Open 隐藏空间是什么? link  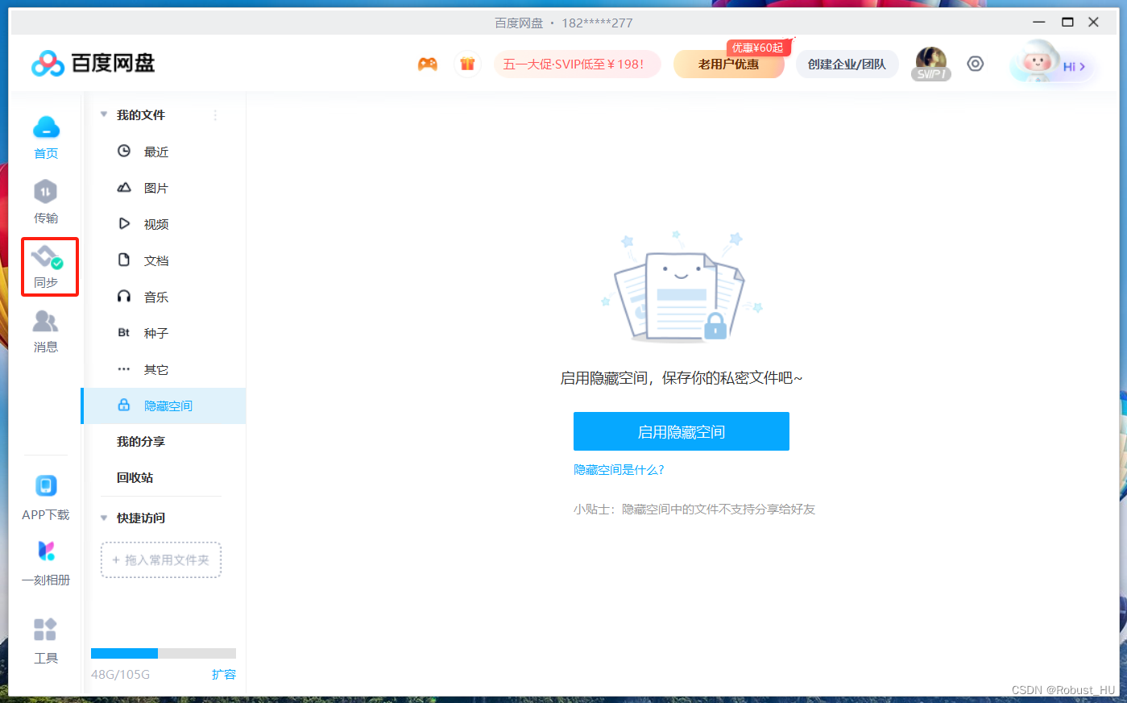[x=619, y=470]
